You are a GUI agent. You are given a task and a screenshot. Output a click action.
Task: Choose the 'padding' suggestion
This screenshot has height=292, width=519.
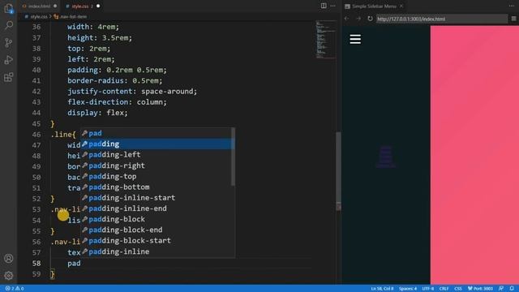pos(157,144)
